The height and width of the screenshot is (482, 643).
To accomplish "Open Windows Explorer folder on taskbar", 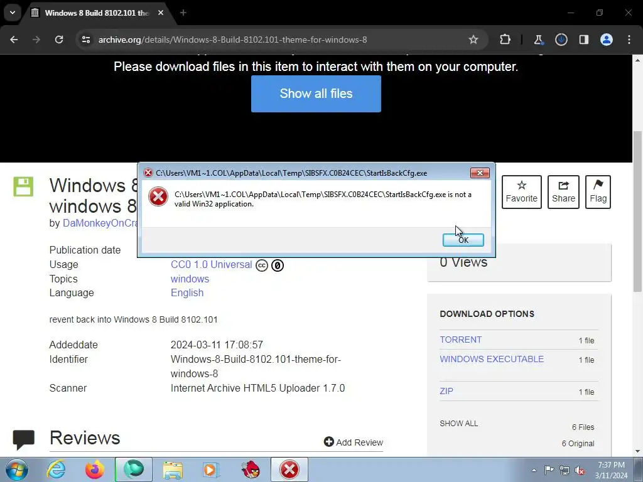I will pyautogui.click(x=173, y=469).
